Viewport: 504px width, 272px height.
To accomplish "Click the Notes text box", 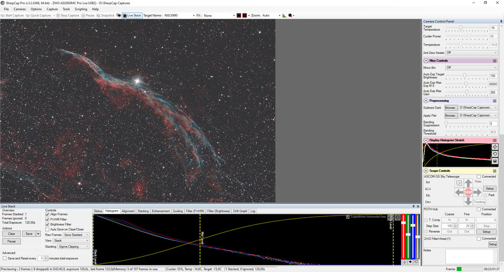I will (x=471, y=256).
